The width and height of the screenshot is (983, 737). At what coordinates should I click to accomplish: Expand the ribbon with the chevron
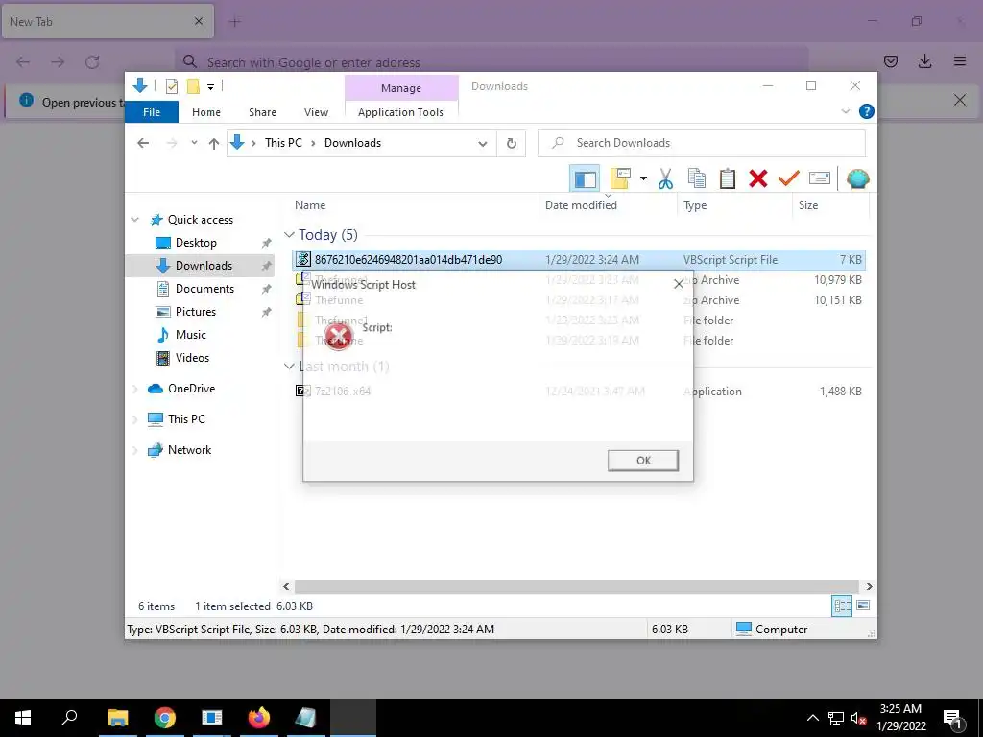tap(845, 111)
